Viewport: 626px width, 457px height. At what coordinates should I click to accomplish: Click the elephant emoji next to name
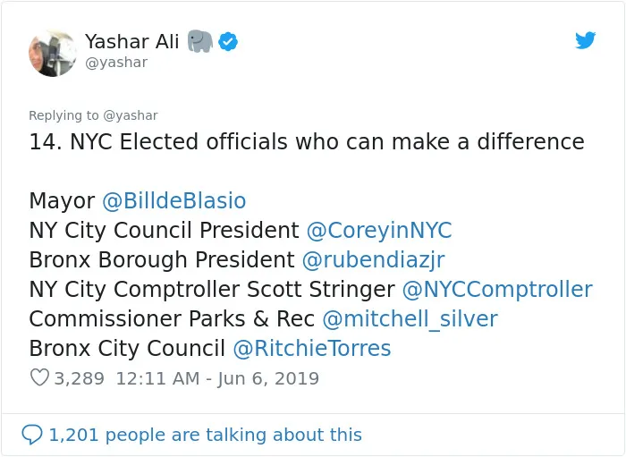point(200,41)
